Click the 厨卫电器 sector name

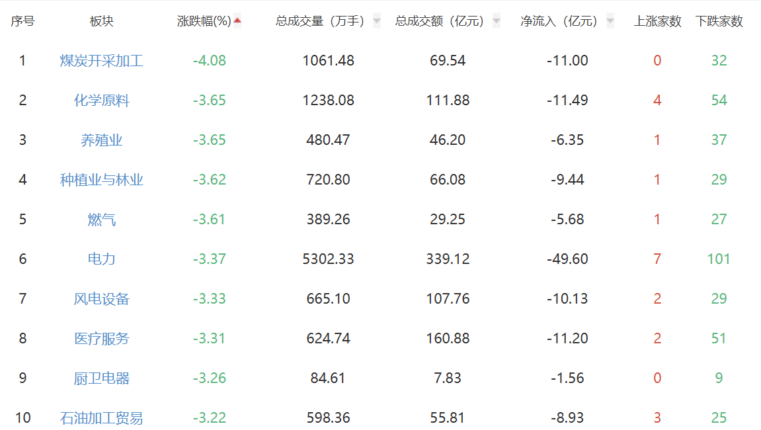(x=102, y=378)
